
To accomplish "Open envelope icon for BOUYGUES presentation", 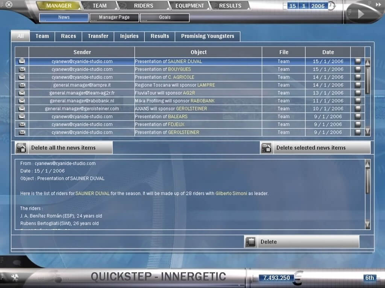I will click(x=22, y=69).
